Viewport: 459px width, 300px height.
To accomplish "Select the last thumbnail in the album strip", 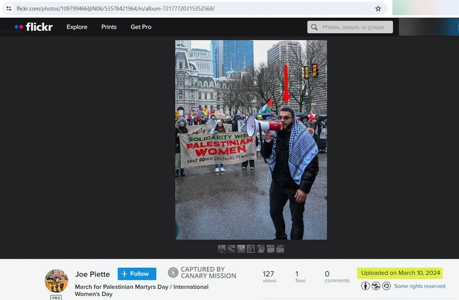I will coord(280,249).
